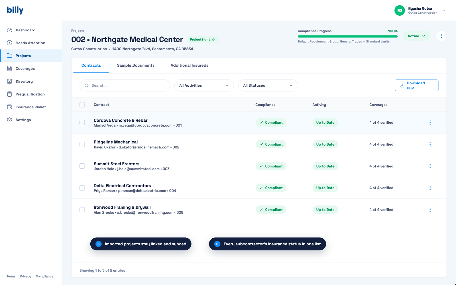Click the Needs Attention alert icon

(9, 43)
